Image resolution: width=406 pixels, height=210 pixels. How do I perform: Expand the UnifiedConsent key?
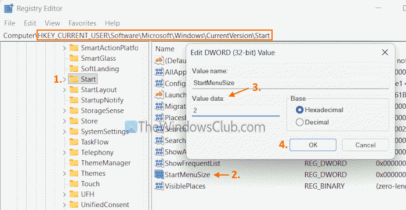(64, 205)
